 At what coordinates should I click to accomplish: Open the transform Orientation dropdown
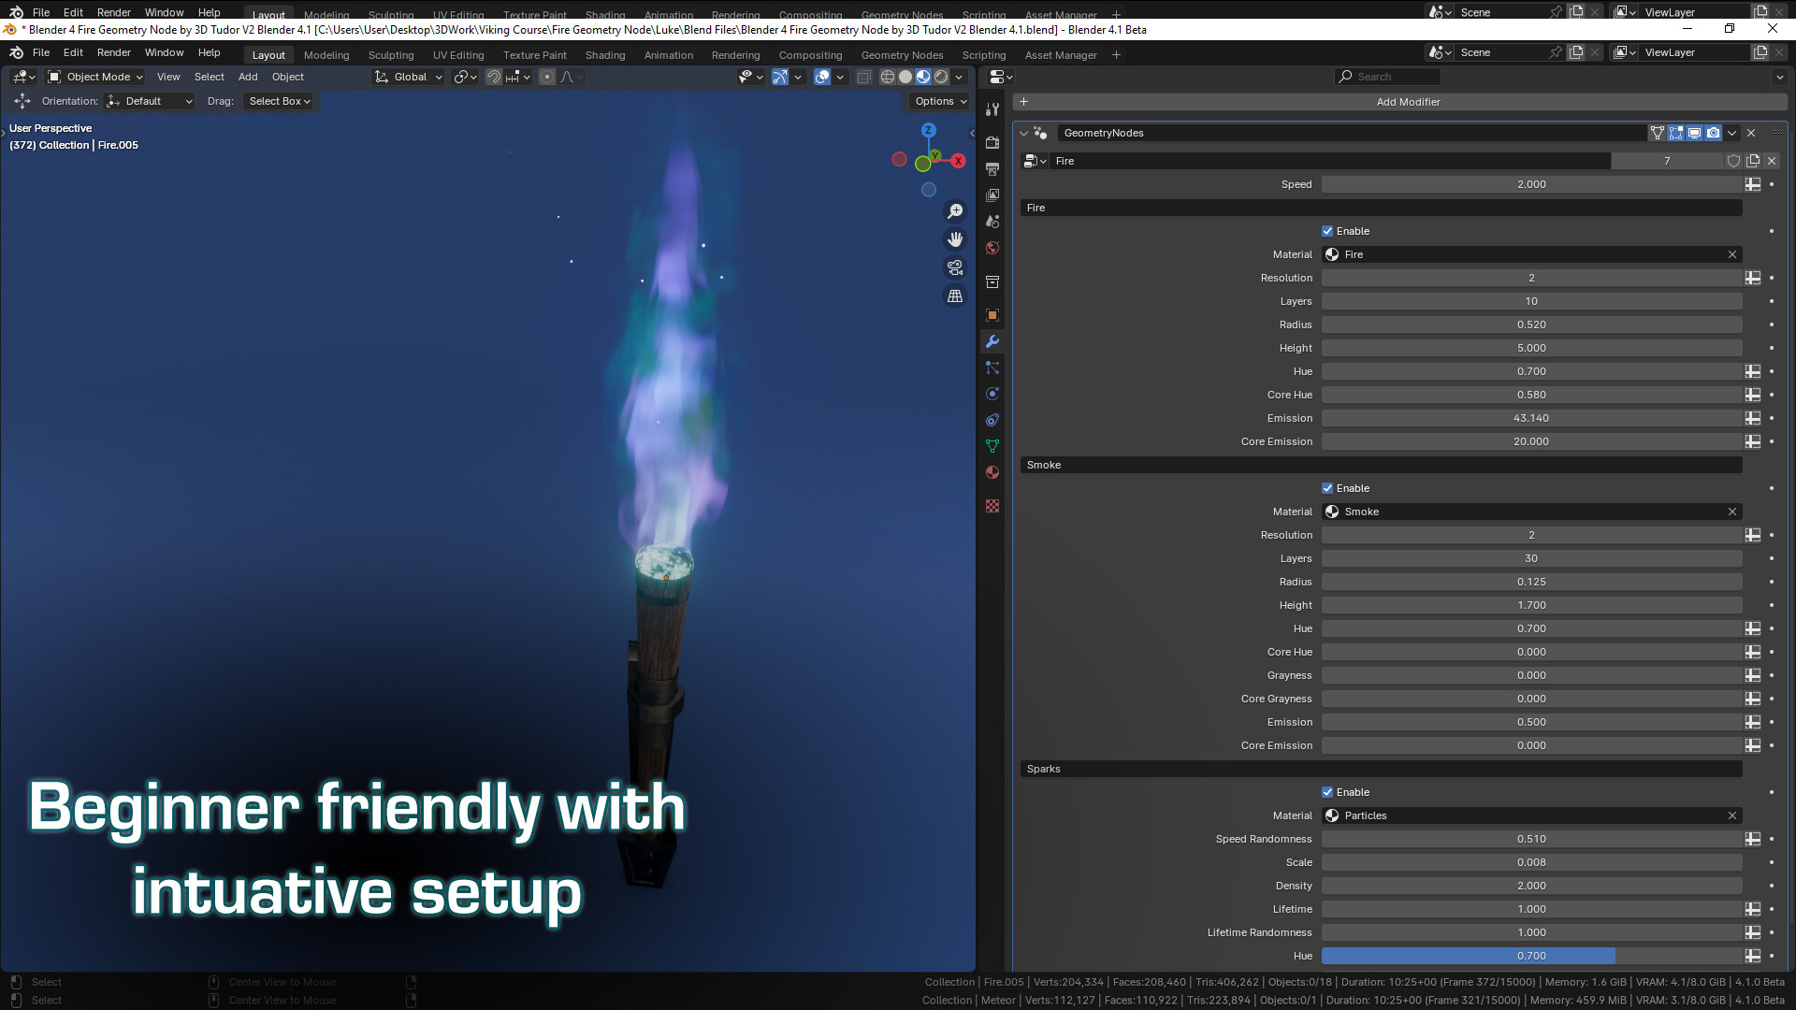pos(149,101)
